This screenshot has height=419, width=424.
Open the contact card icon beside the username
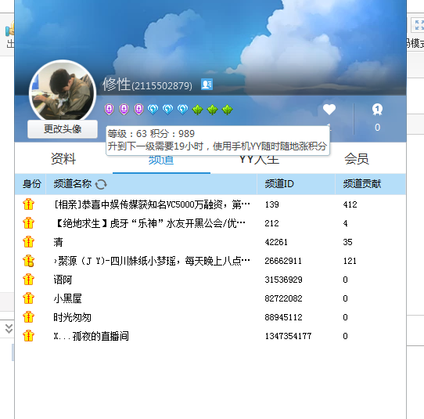point(207,85)
